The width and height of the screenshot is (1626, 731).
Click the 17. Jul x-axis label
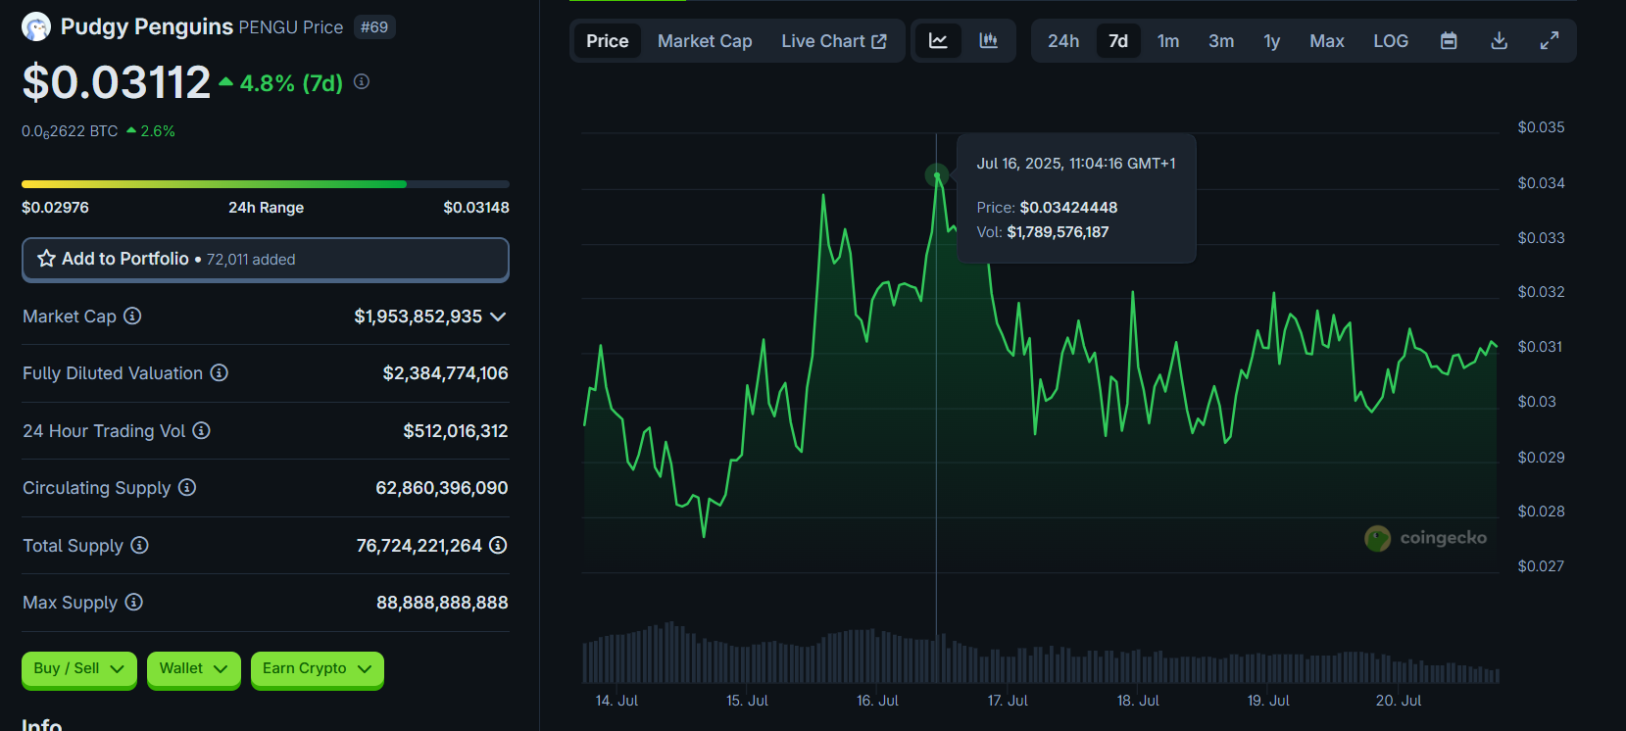[x=1008, y=701]
